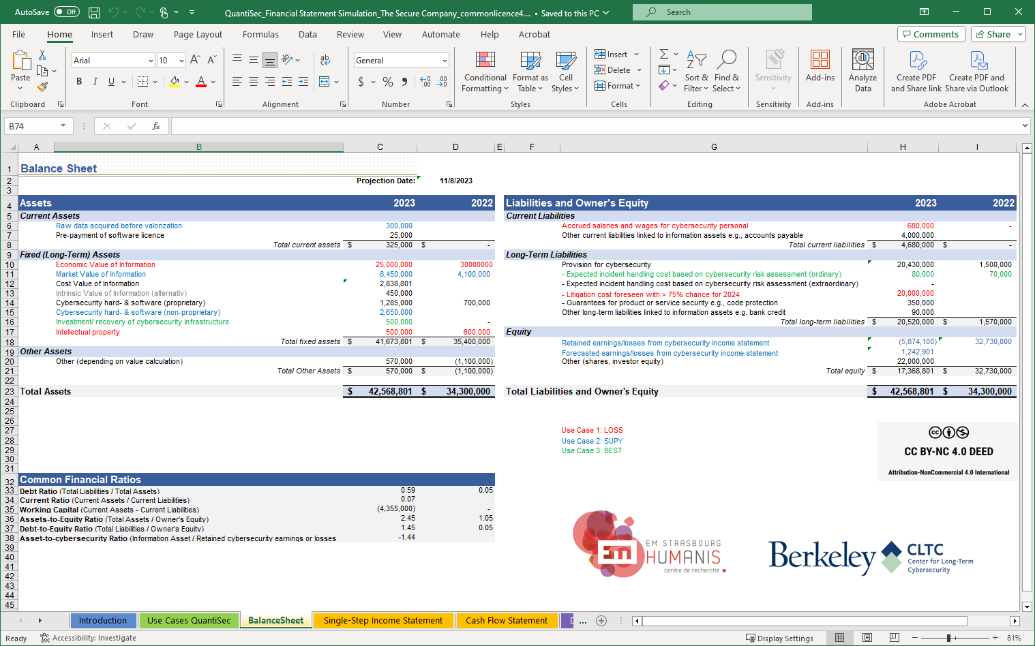Click the Insert Function fx icon
This screenshot has width=1035, height=646.
pos(156,126)
